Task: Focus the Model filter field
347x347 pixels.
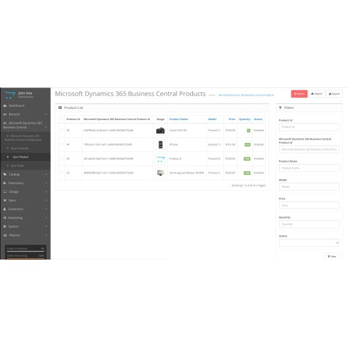Action: [x=309, y=187]
